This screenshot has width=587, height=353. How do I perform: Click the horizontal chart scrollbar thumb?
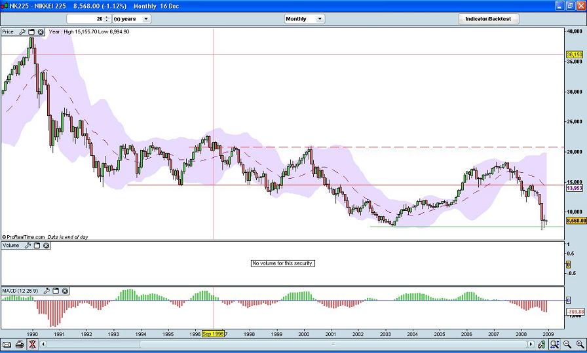333,344
